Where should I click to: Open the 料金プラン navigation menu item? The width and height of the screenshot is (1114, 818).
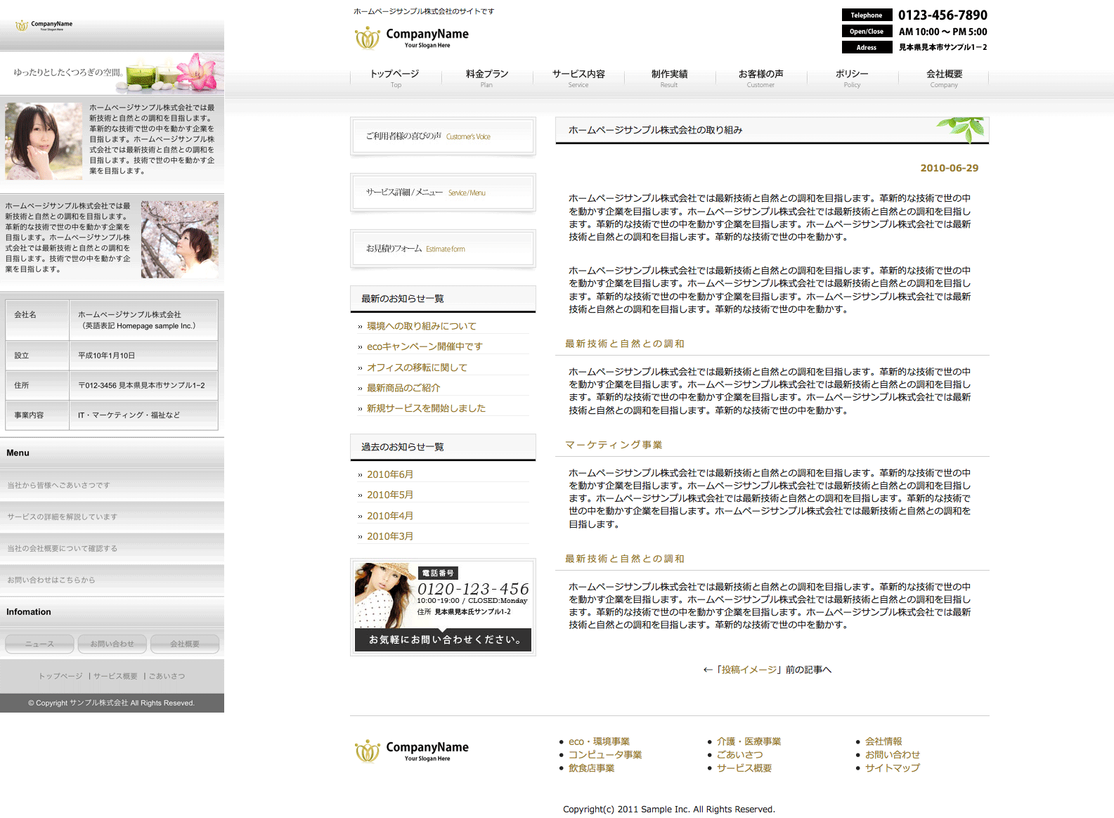(x=486, y=78)
